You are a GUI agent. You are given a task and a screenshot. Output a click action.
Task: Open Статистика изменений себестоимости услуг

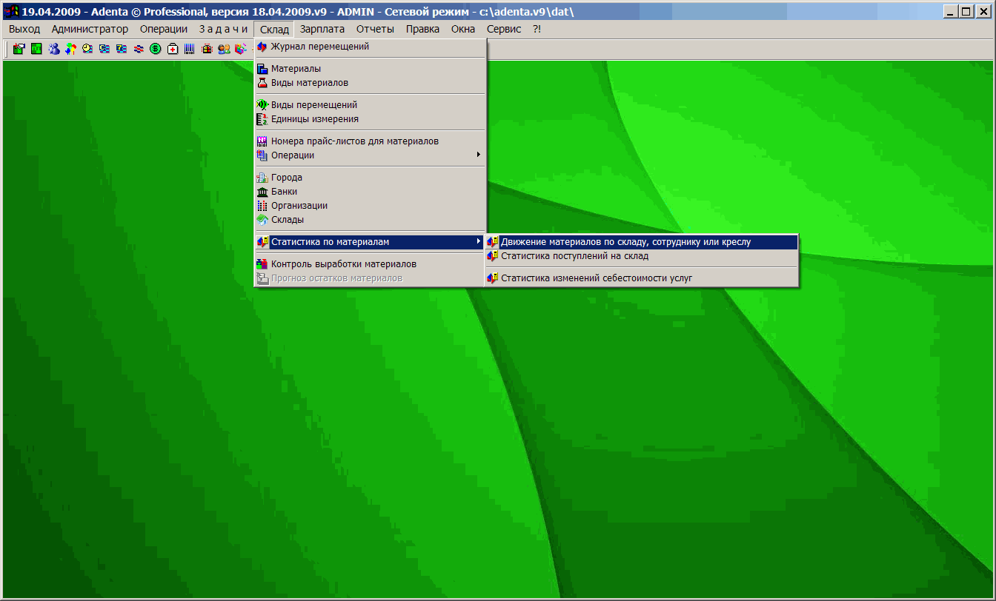click(x=597, y=278)
